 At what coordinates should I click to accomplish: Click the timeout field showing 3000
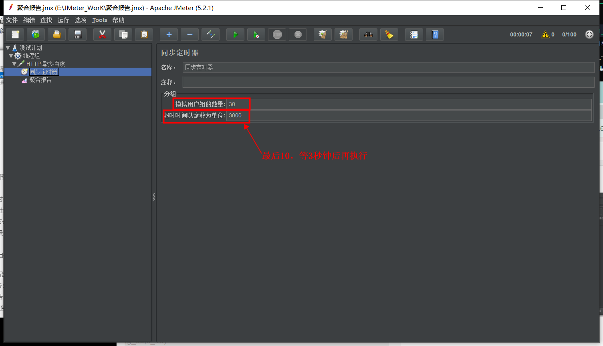tap(409, 115)
